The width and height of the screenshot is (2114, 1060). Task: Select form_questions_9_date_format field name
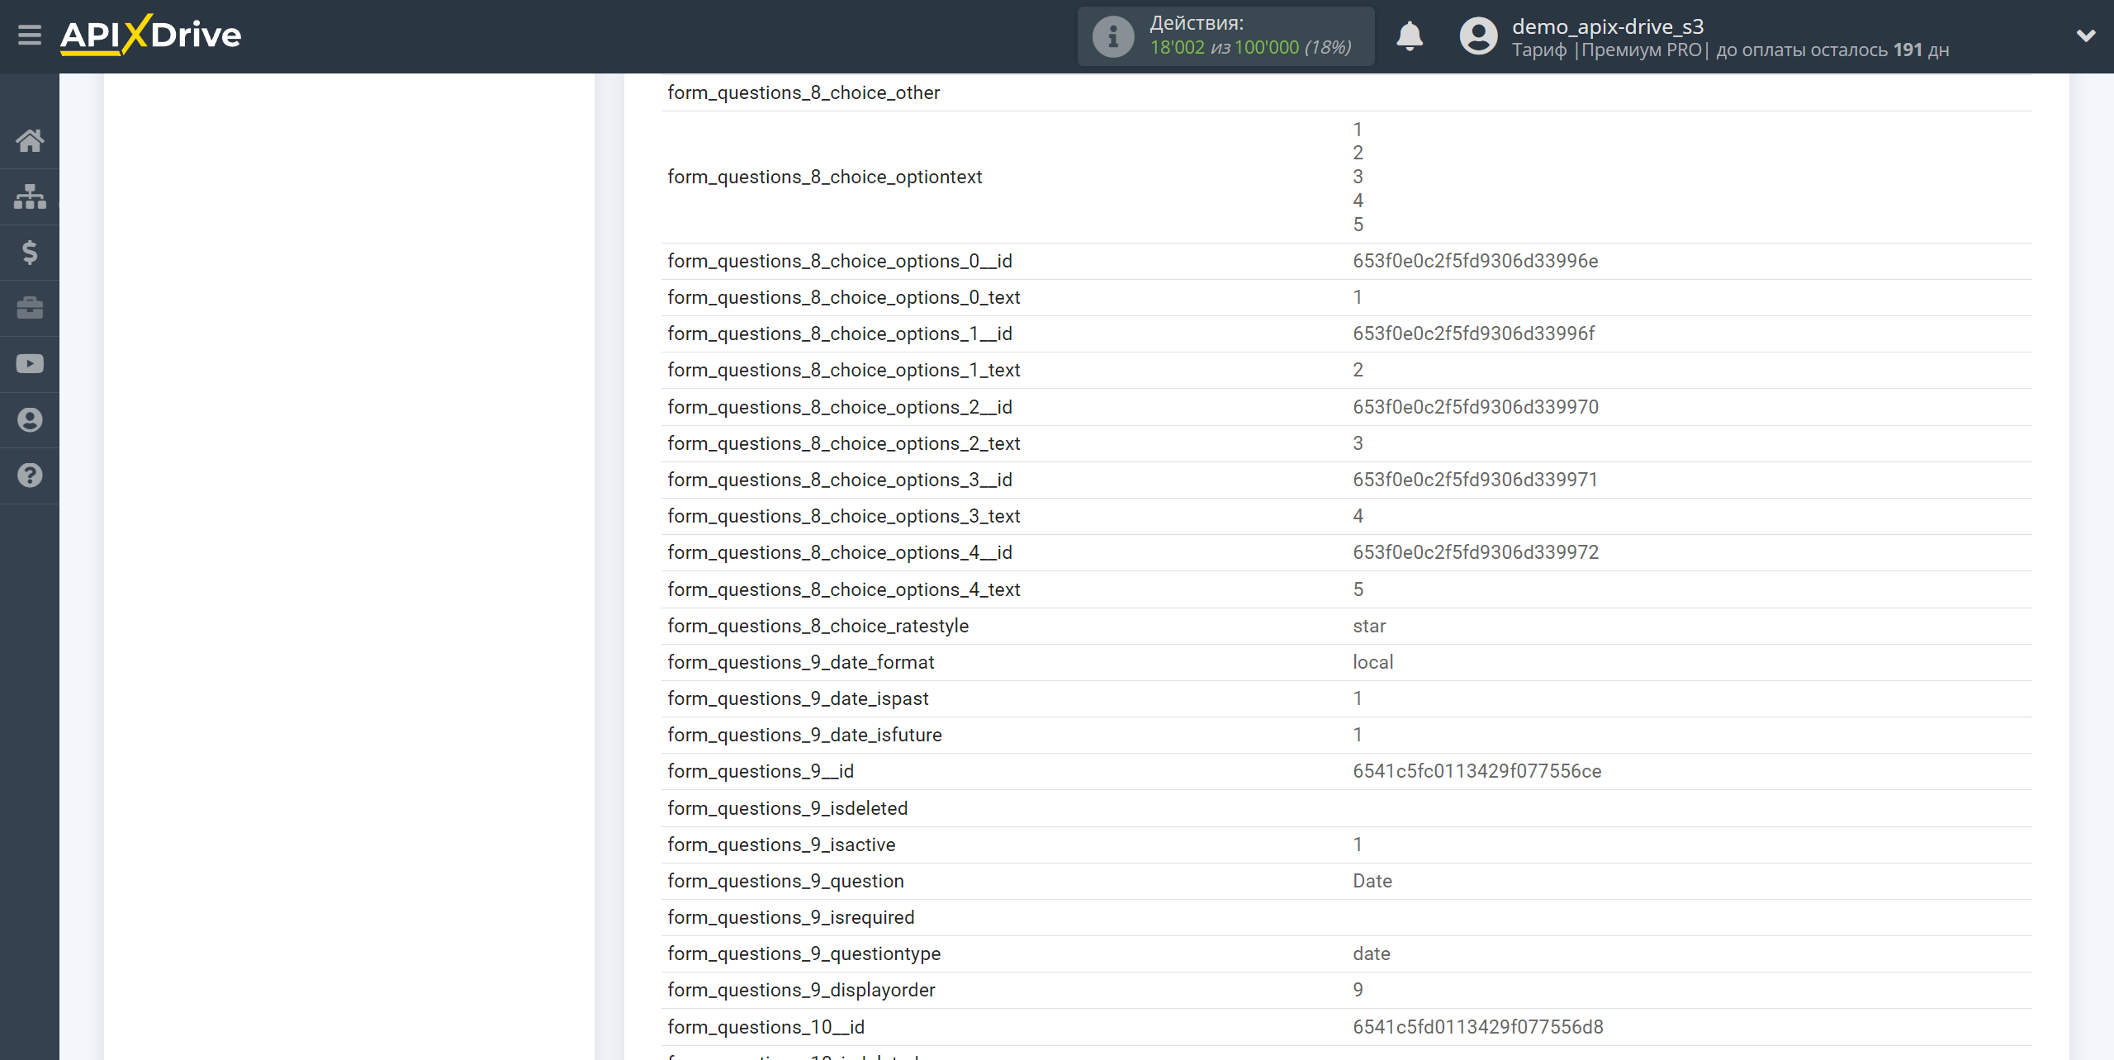801,663
